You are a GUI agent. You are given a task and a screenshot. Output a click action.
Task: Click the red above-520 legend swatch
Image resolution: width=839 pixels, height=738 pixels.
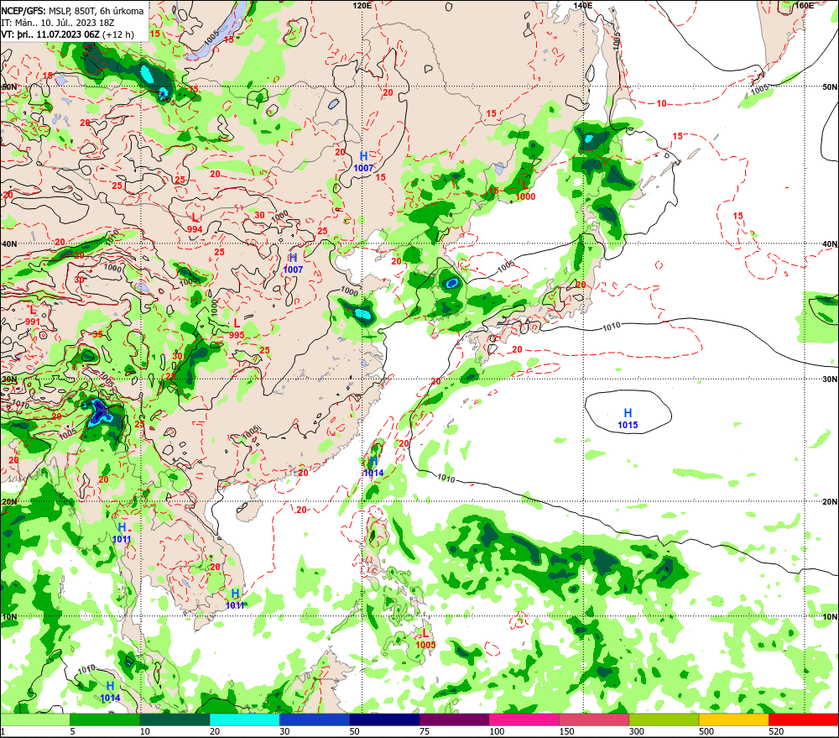click(x=804, y=720)
